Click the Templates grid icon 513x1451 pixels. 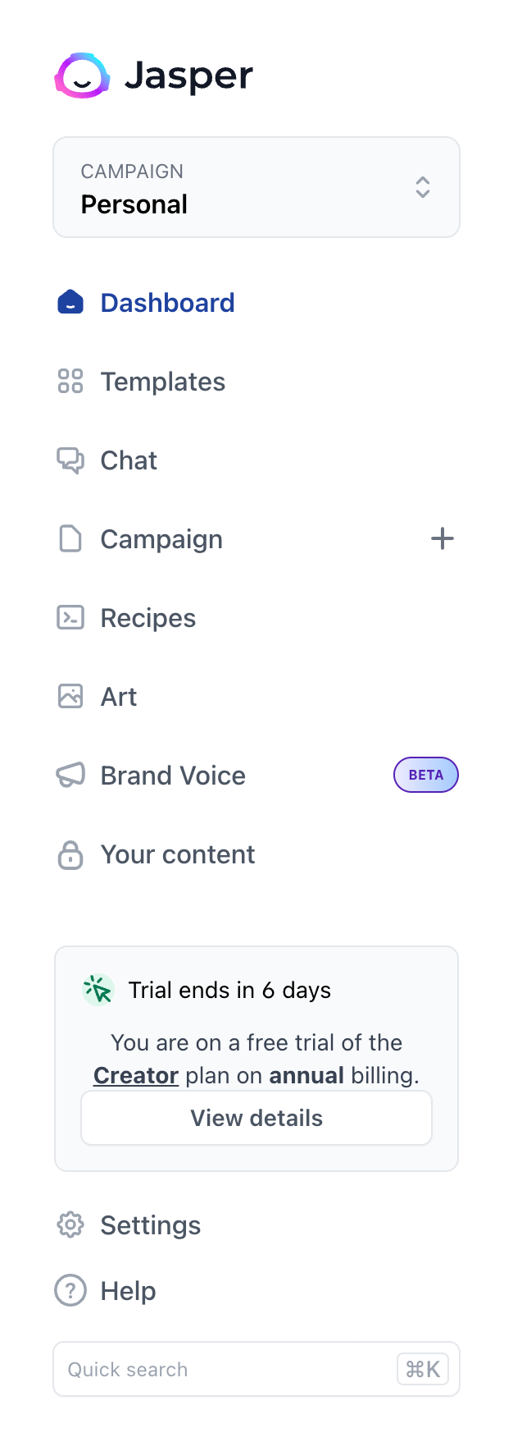70,381
